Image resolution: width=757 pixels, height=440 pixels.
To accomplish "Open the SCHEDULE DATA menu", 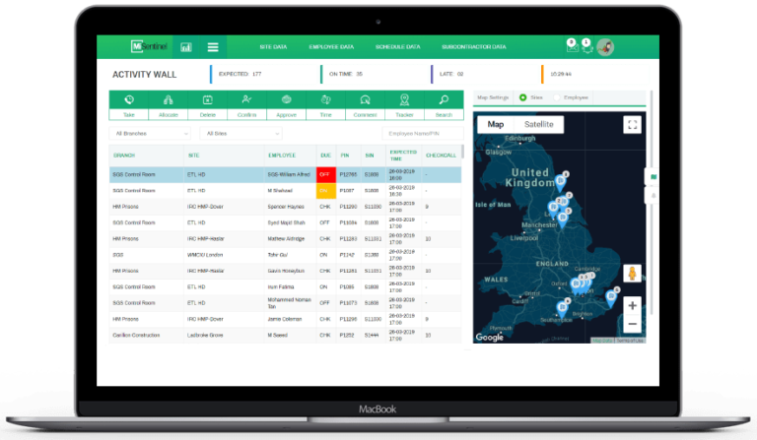I will [x=398, y=46].
